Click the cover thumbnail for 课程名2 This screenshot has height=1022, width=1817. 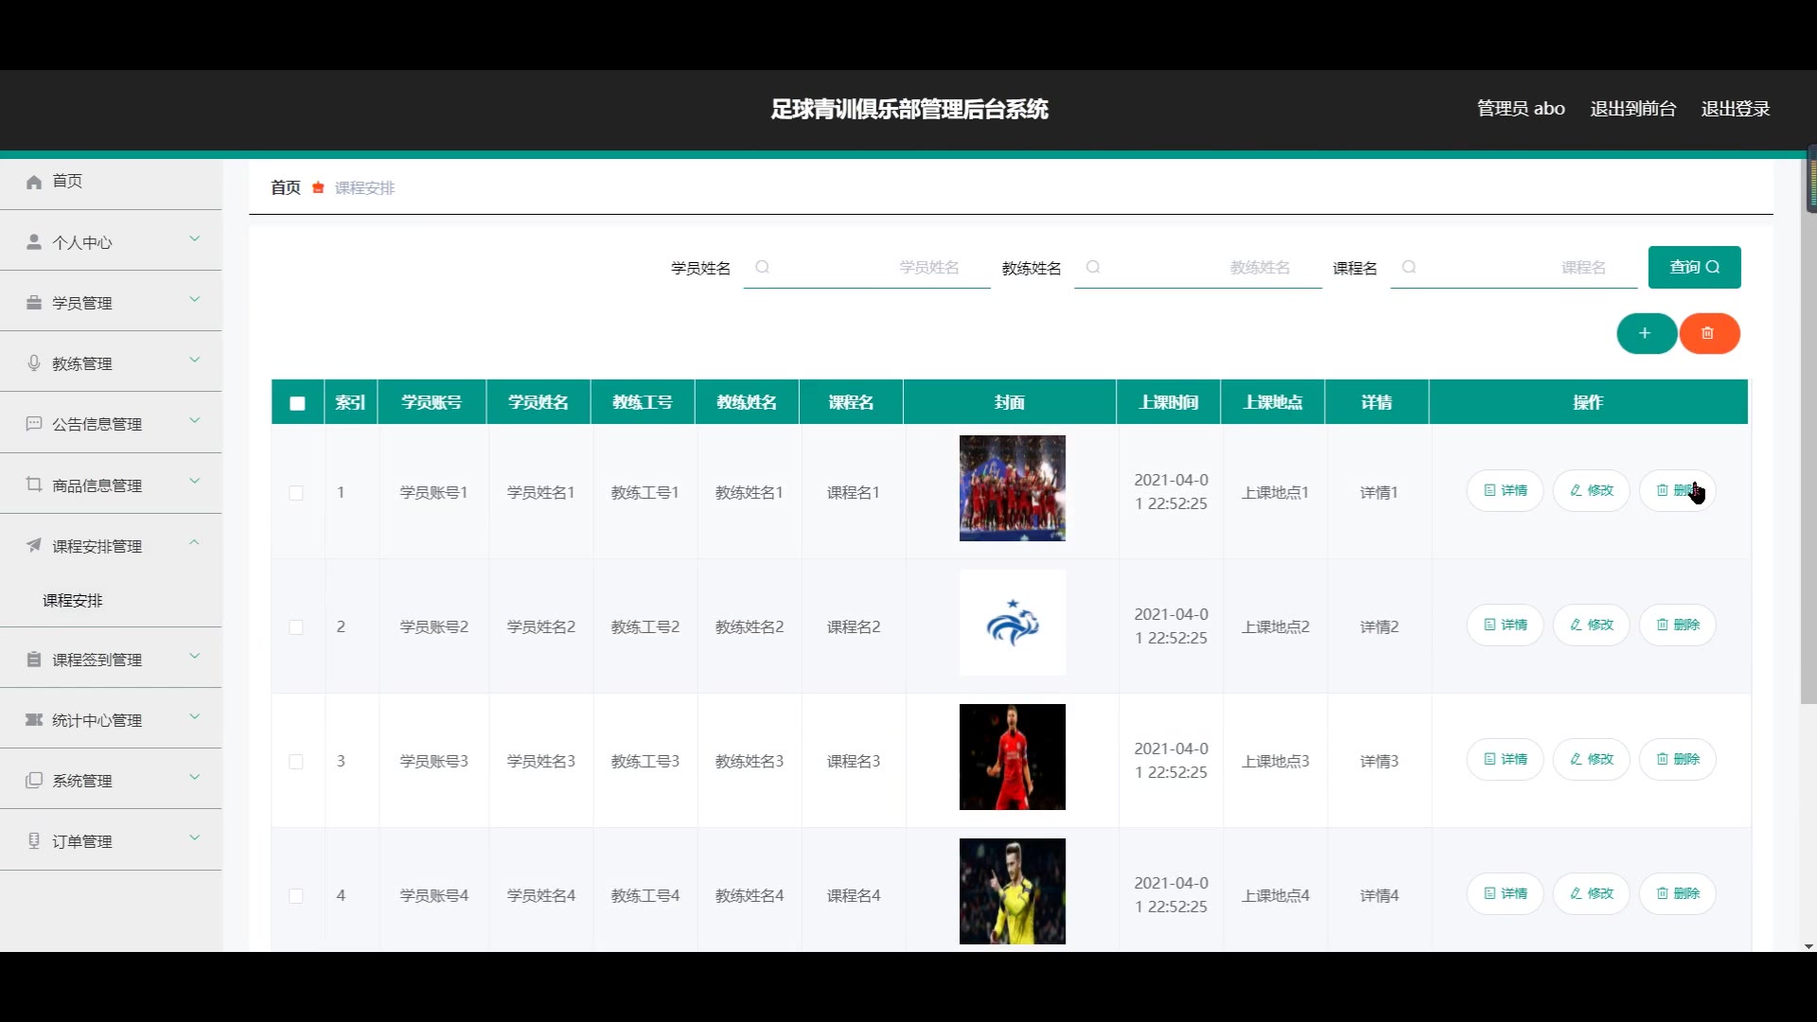click(x=1012, y=623)
